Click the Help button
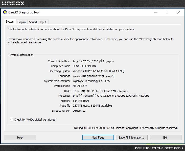 [20, 137]
